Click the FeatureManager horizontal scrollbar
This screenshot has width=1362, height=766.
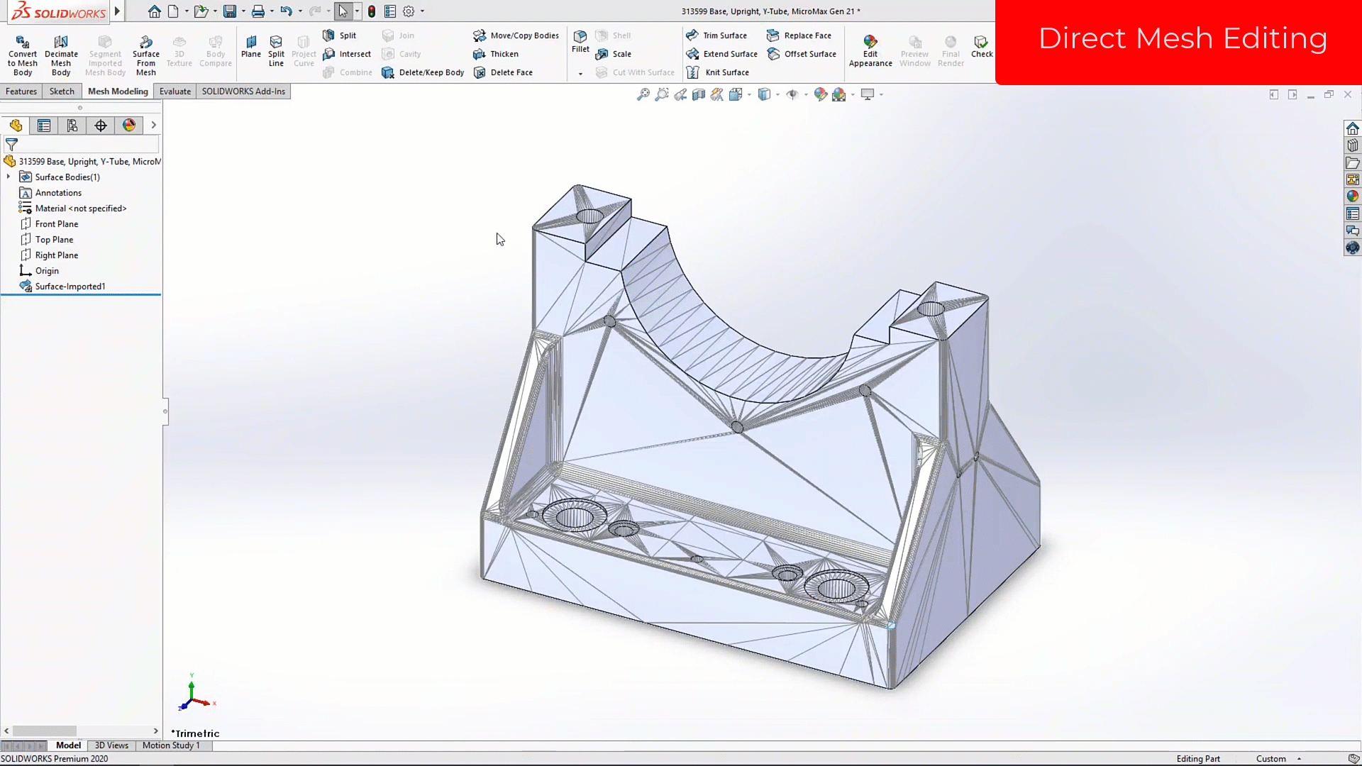point(45,731)
